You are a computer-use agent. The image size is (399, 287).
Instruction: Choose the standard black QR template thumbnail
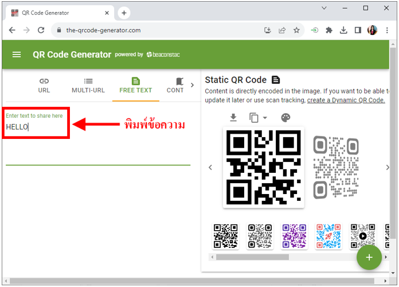(x=225, y=236)
